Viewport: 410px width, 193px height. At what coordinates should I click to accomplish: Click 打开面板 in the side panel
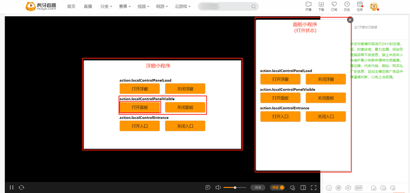[280, 98]
